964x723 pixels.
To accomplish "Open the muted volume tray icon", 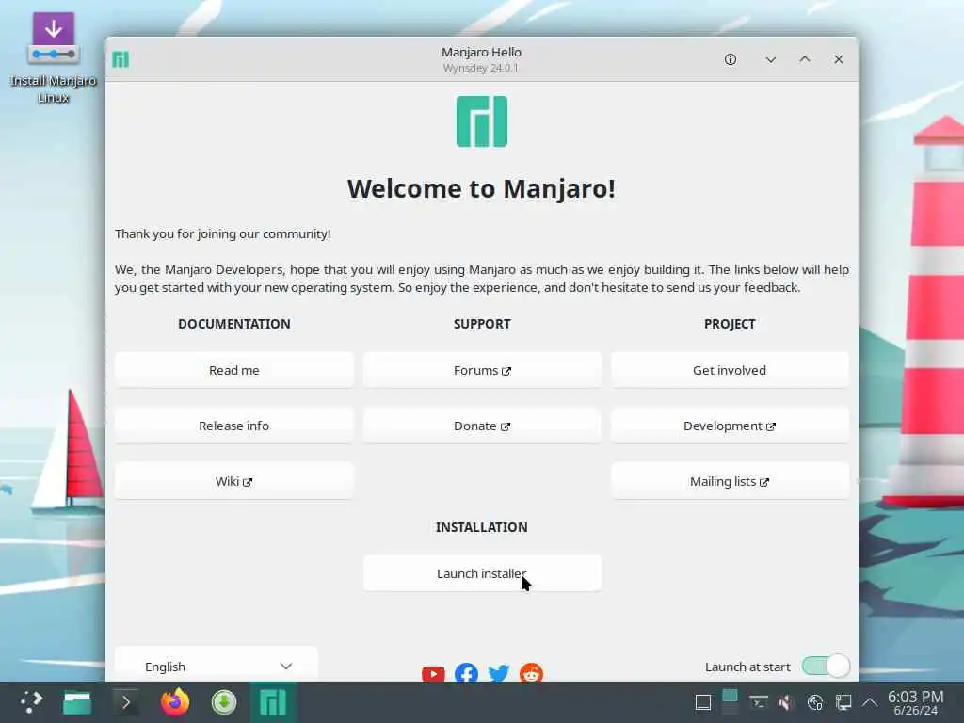I will (786, 702).
